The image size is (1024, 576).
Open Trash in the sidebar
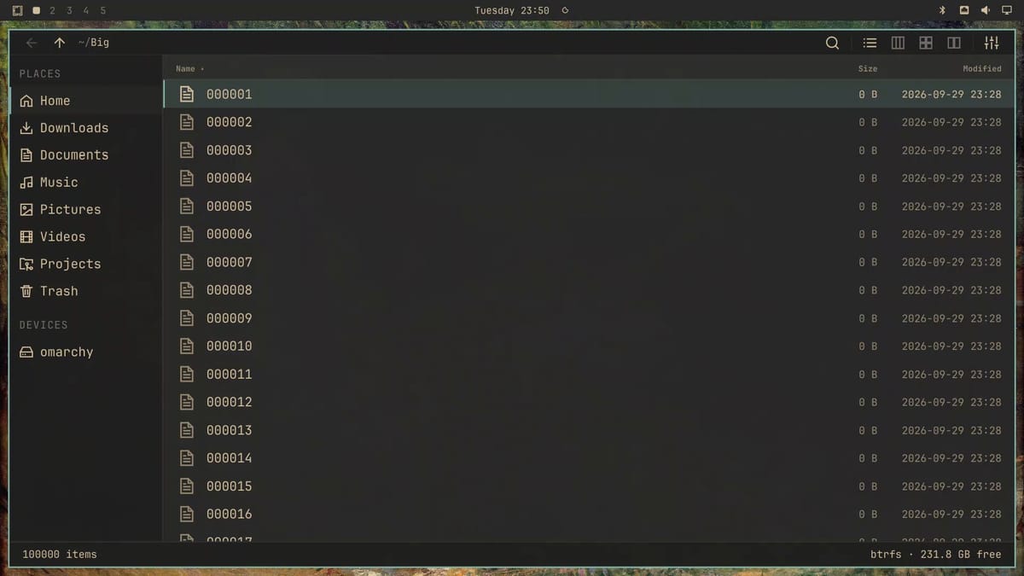[85, 291]
